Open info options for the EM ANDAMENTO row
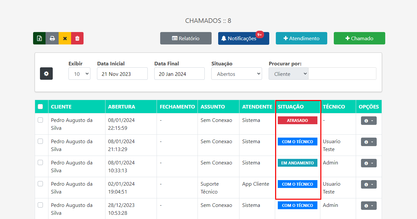The image size is (417, 219). click(369, 163)
